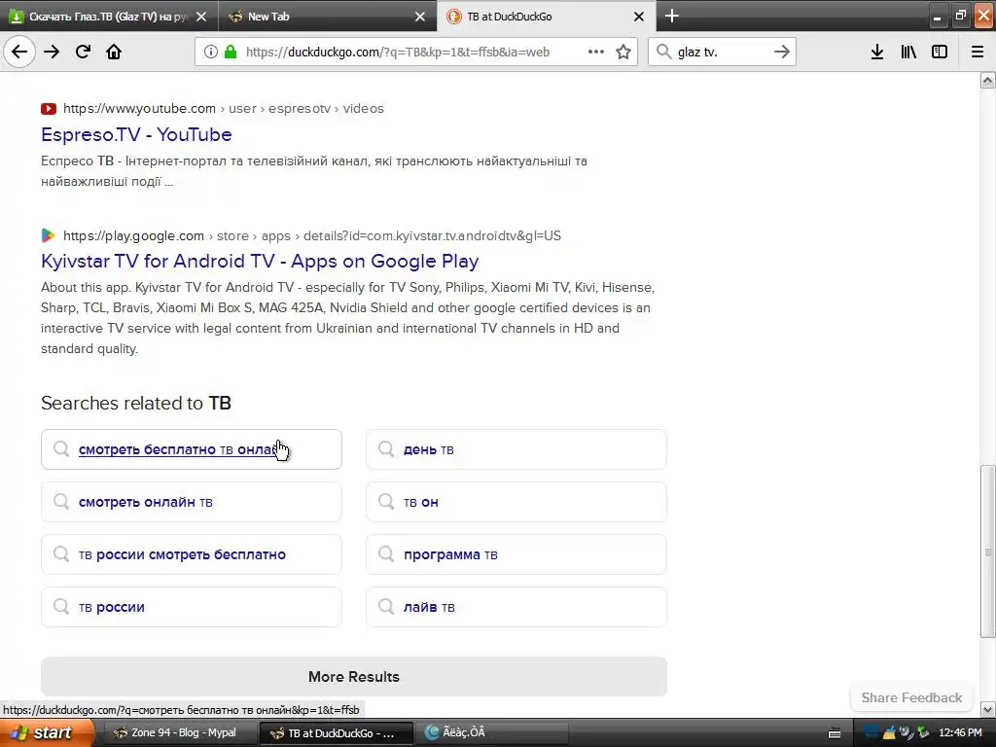Click the play.google.com result URL
Viewport: 996px width, 747px height.
[x=312, y=235]
